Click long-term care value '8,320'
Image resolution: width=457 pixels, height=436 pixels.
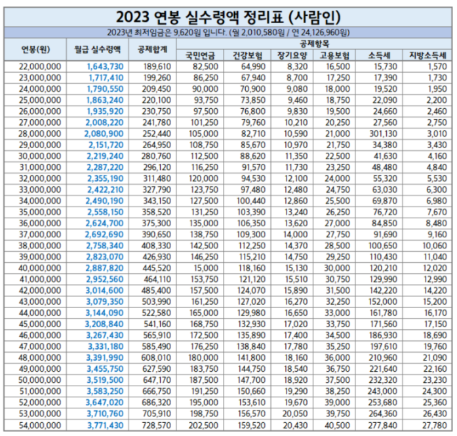click(x=297, y=67)
